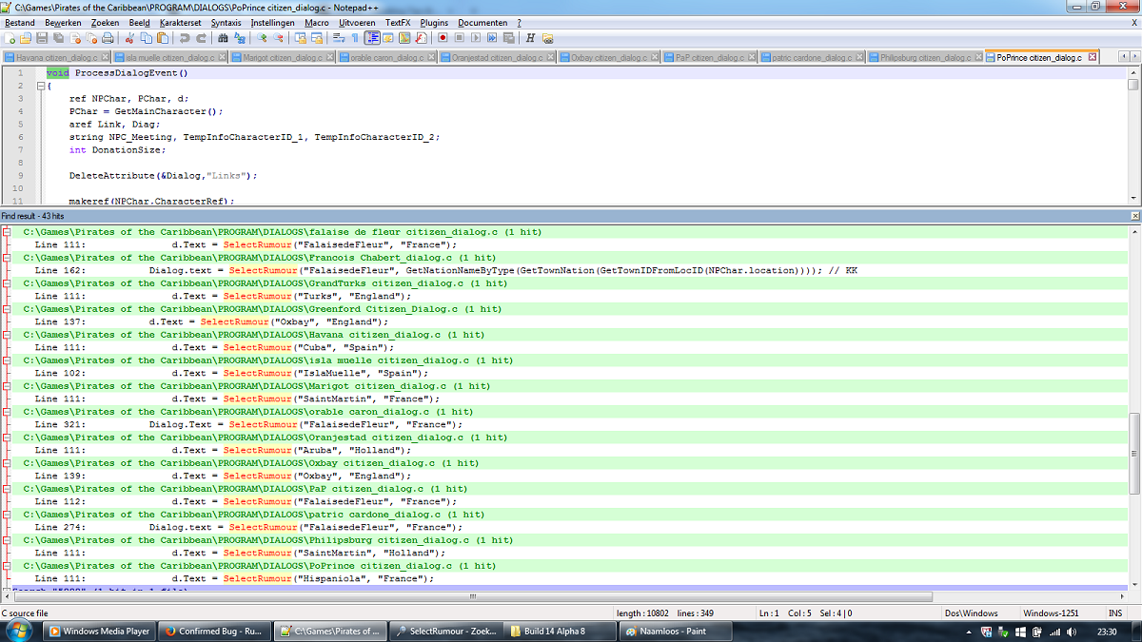The image size is (1142, 642).
Task: Play back the recorded macro icon
Action: pyautogui.click(x=475, y=38)
